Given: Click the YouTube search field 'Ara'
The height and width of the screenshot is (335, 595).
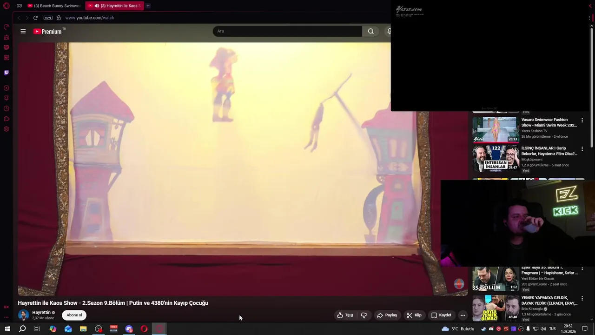Looking at the screenshot, I should coord(287,31).
